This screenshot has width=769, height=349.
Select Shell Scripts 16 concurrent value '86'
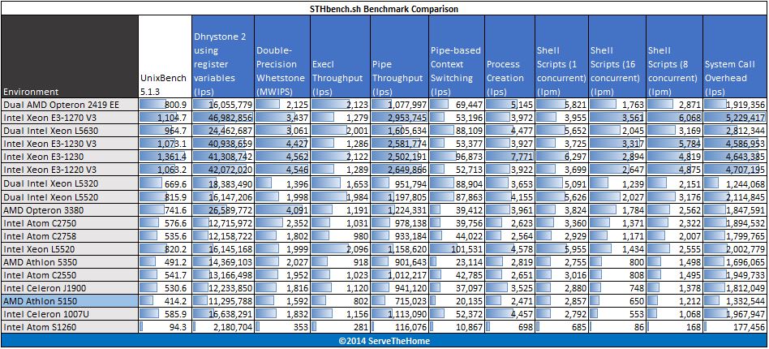638,327
